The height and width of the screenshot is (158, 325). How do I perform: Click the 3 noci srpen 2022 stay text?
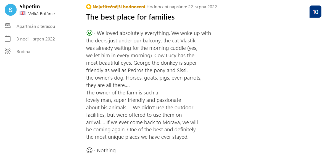[36, 39]
